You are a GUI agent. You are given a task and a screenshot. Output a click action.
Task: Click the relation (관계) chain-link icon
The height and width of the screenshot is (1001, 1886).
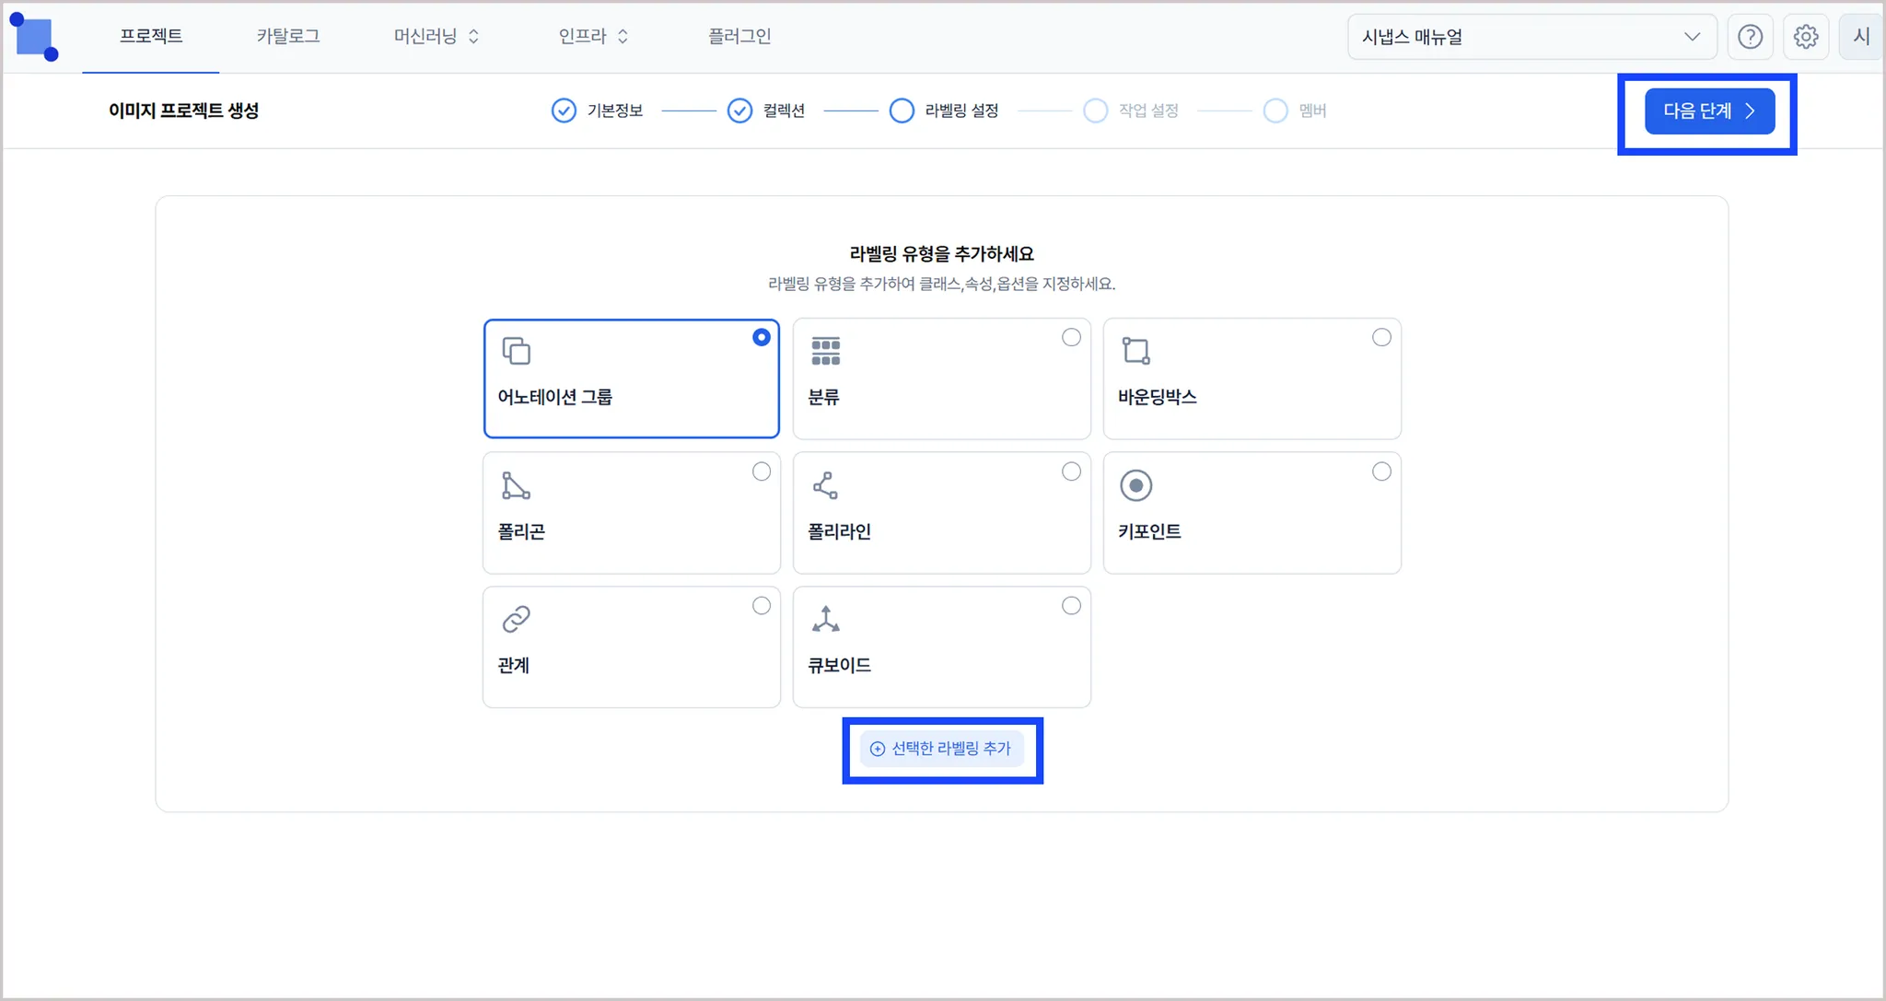tap(516, 619)
